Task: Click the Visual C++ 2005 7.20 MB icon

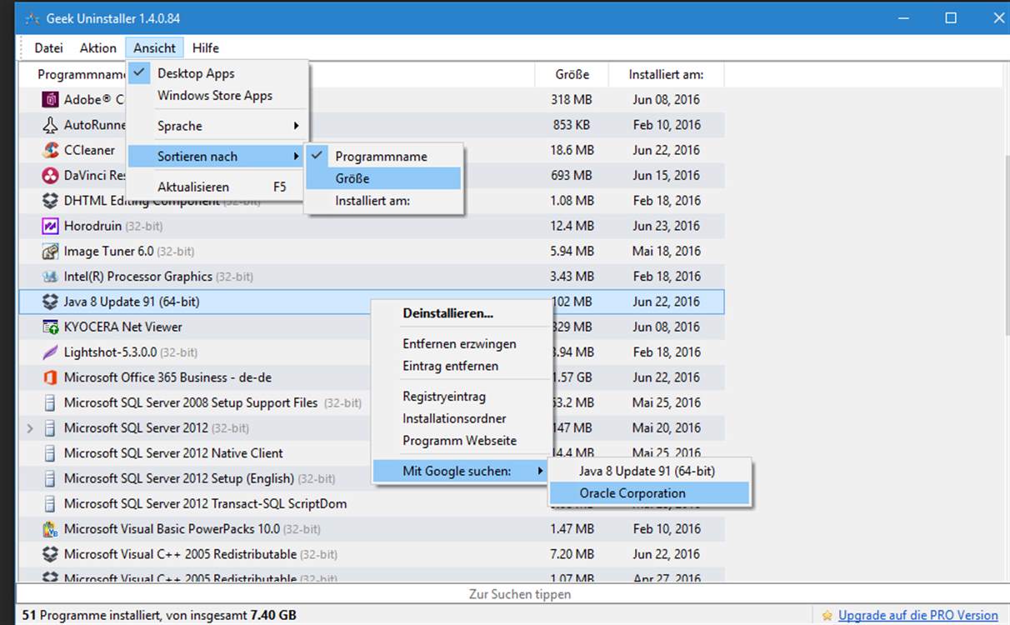Action: click(x=50, y=554)
